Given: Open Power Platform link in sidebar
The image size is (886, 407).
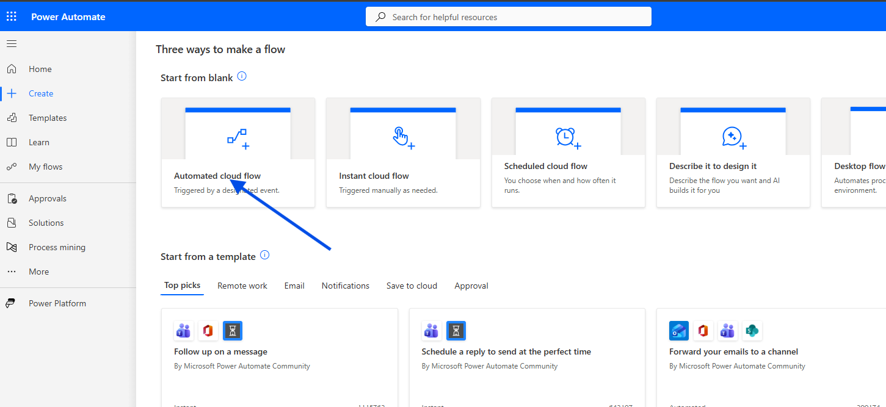Looking at the screenshot, I should 57,303.
